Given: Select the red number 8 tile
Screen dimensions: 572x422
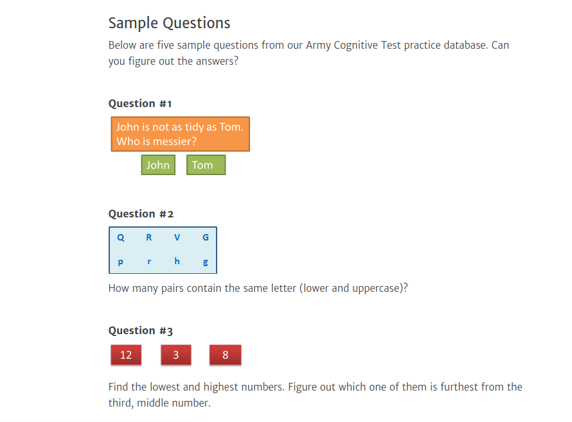Looking at the screenshot, I should pos(226,355).
